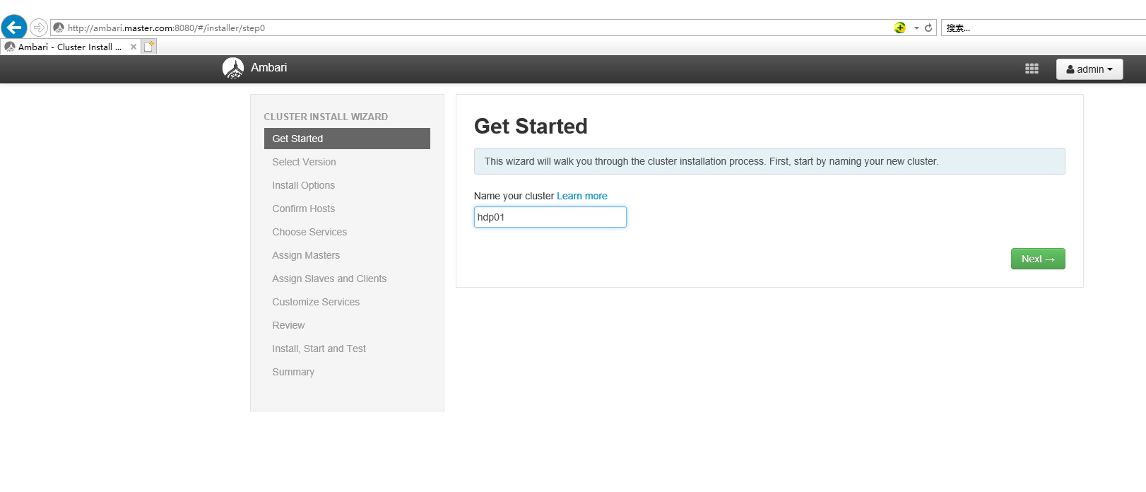Viewport: 1146px width, 492px height.
Task: Go to Assign Masters wizard step
Action: (x=306, y=255)
